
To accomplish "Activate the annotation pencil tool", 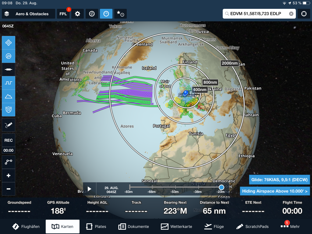I will click(x=9, y=125).
